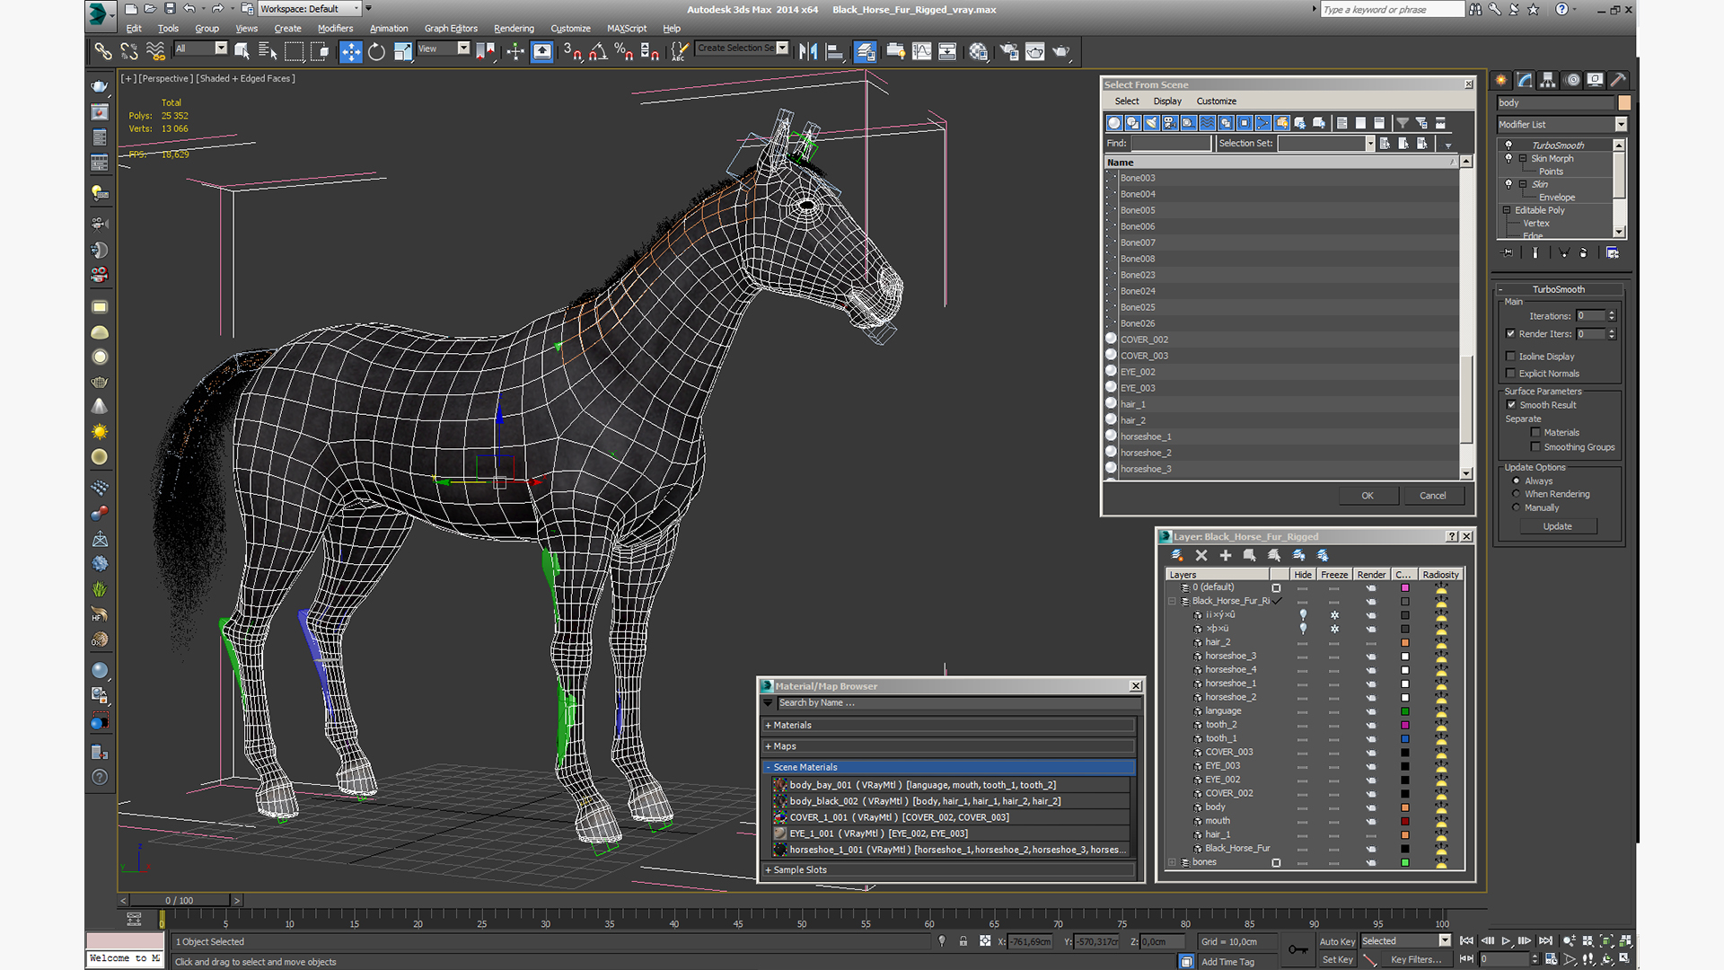Click the Key Filters button
The width and height of the screenshot is (1724, 970).
click(1416, 959)
